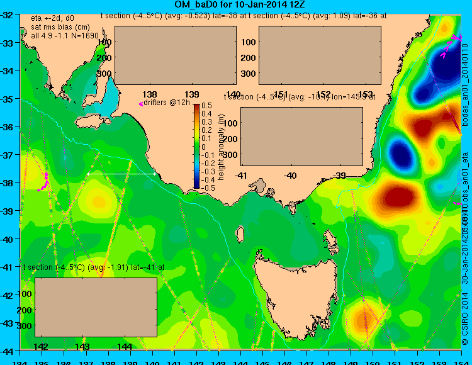Click the '-35' latitude axis label
The height and width of the screenshot is (365, 472).
[7, 99]
